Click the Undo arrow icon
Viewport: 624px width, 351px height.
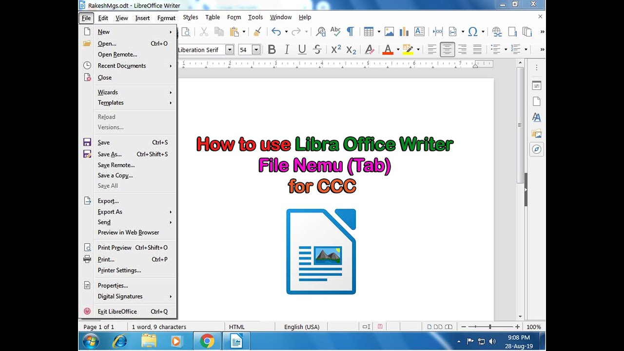(x=276, y=32)
